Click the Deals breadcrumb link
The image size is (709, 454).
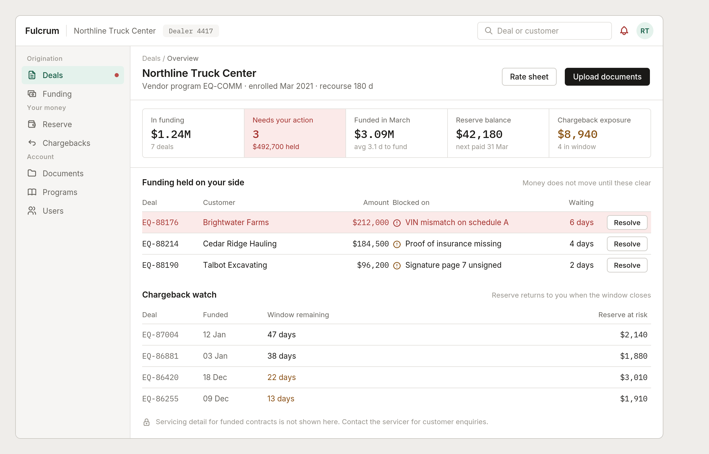[x=151, y=58]
